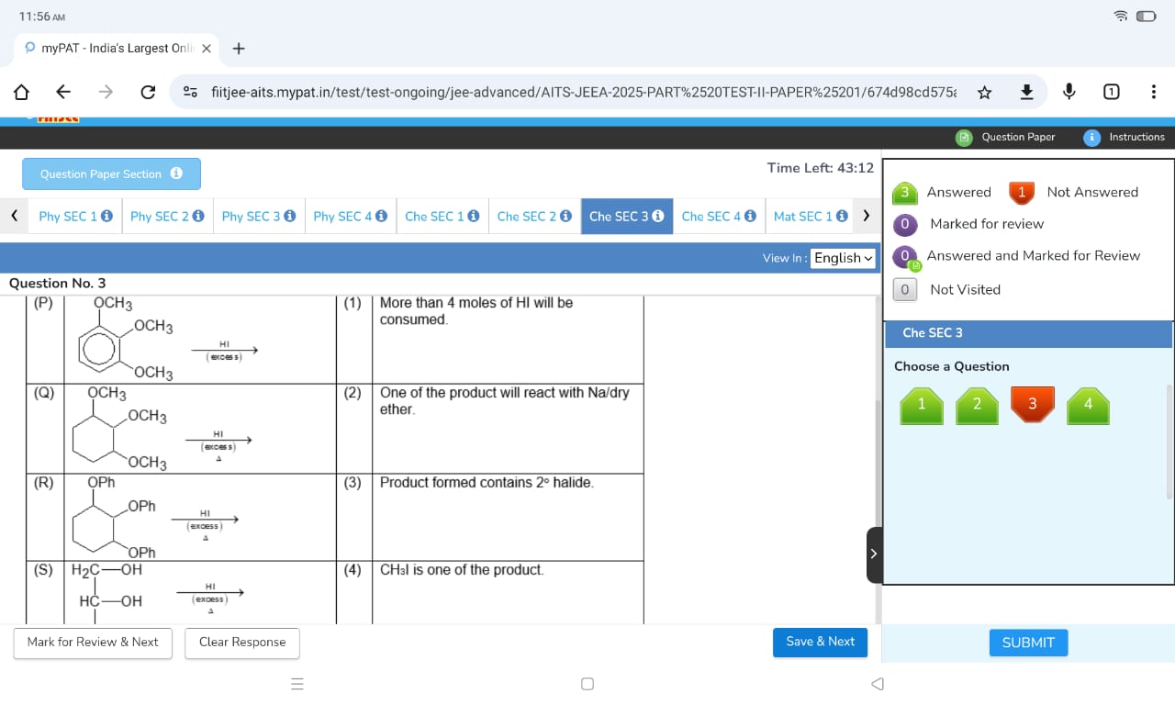Start voice search with the microphone
Image resolution: width=1175 pixels, height=705 pixels.
(x=1069, y=92)
